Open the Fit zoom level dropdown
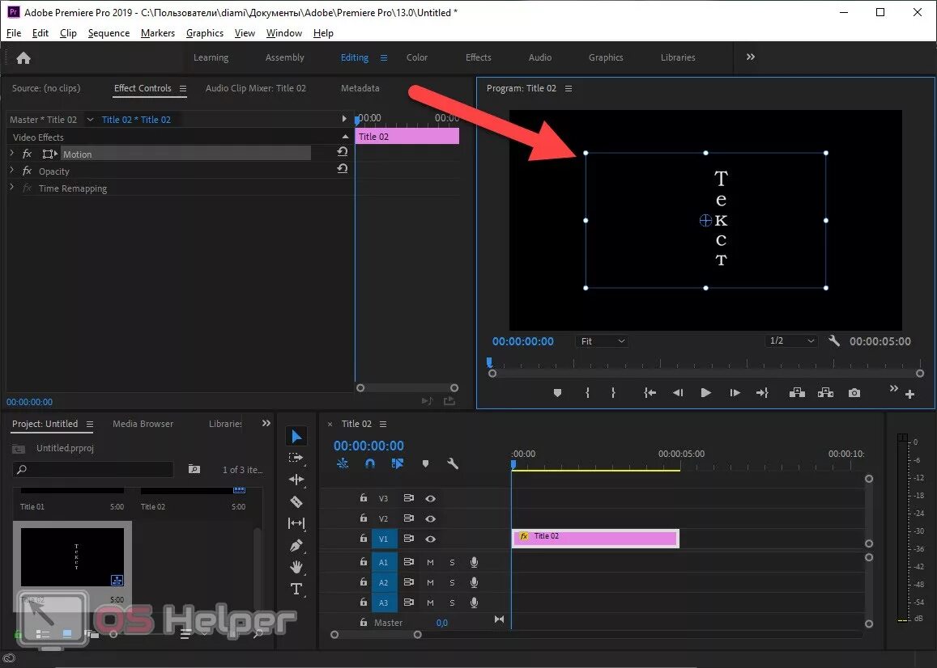 (603, 340)
